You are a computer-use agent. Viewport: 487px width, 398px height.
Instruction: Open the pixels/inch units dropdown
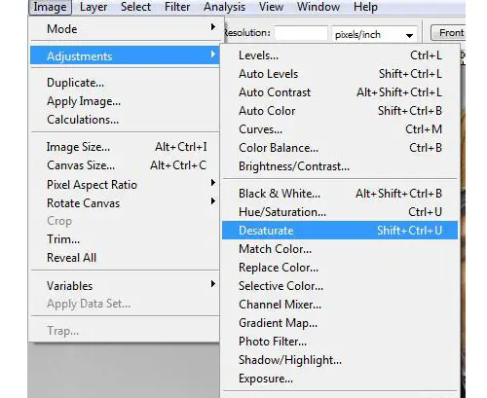click(x=374, y=34)
